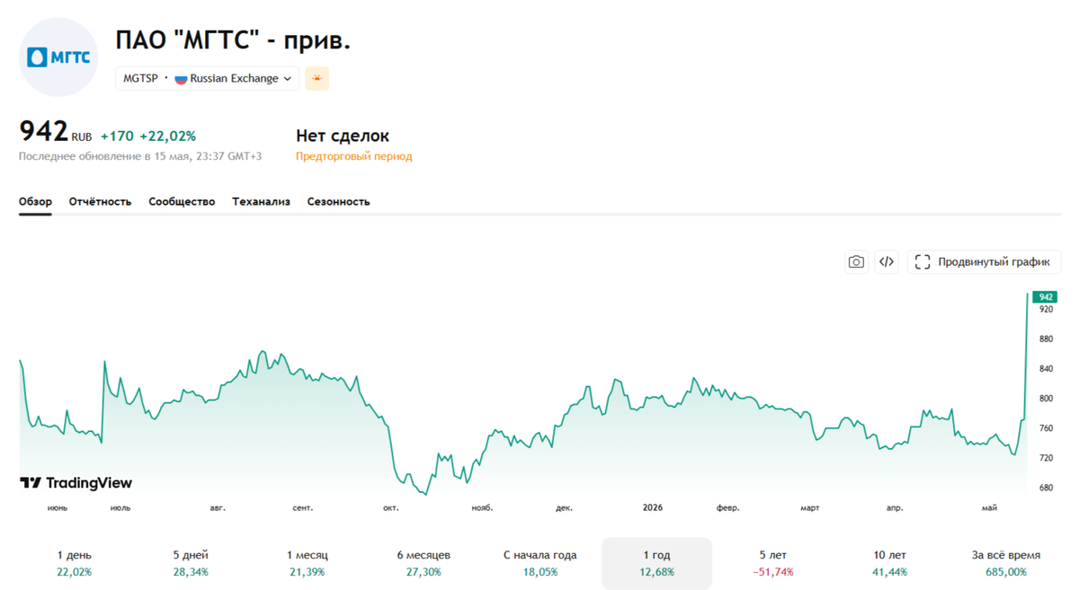Screen dimensions: 1079x590
Task: Click the last update timestamp text
Action: (140, 156)
